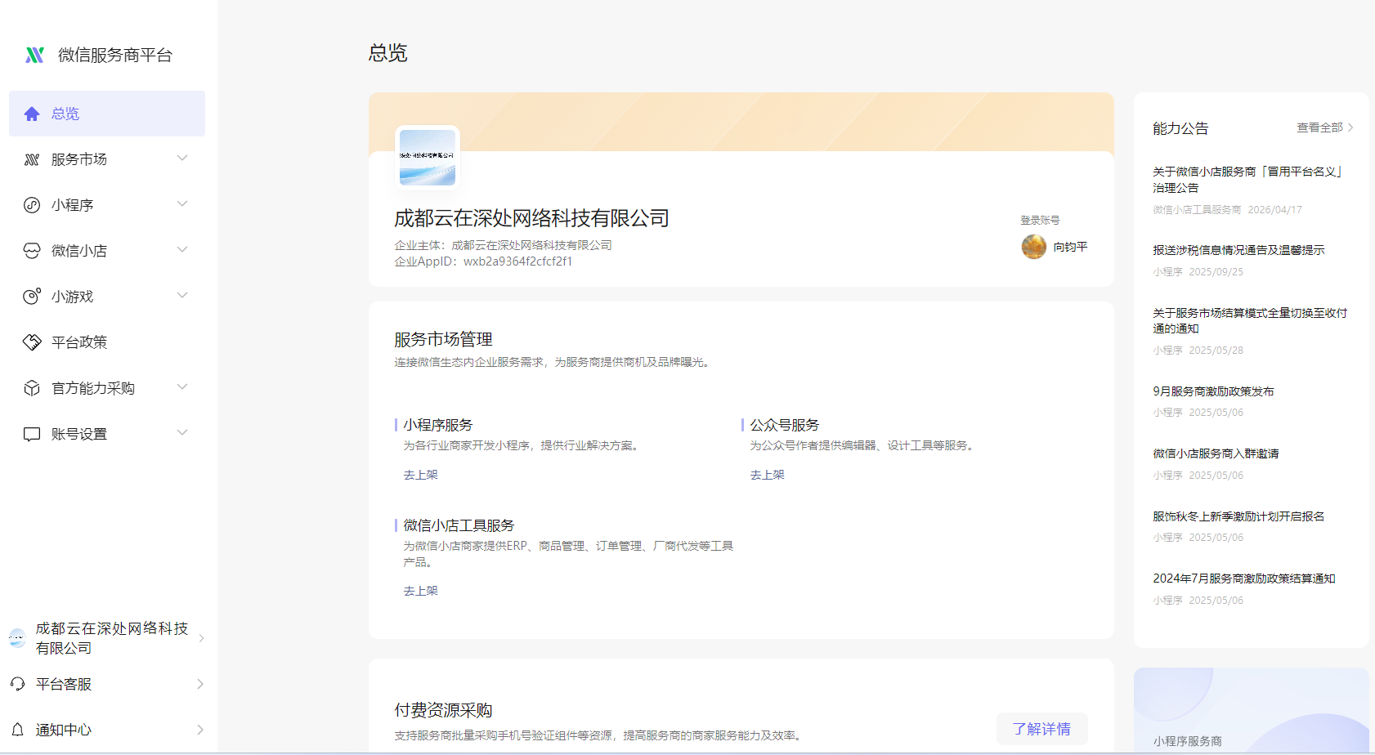Viewport: 1375px width, 755px height.
Task: Open the 服务市场 menu item
Action: click(107, 159)
